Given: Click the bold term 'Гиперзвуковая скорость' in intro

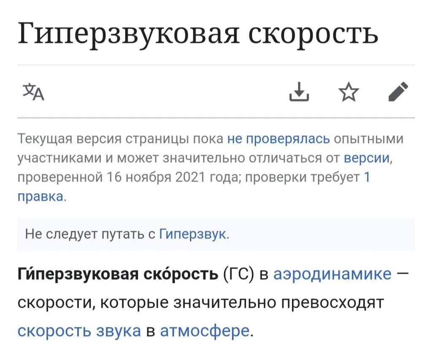Looking at the screenshot, I should [118, 274].
